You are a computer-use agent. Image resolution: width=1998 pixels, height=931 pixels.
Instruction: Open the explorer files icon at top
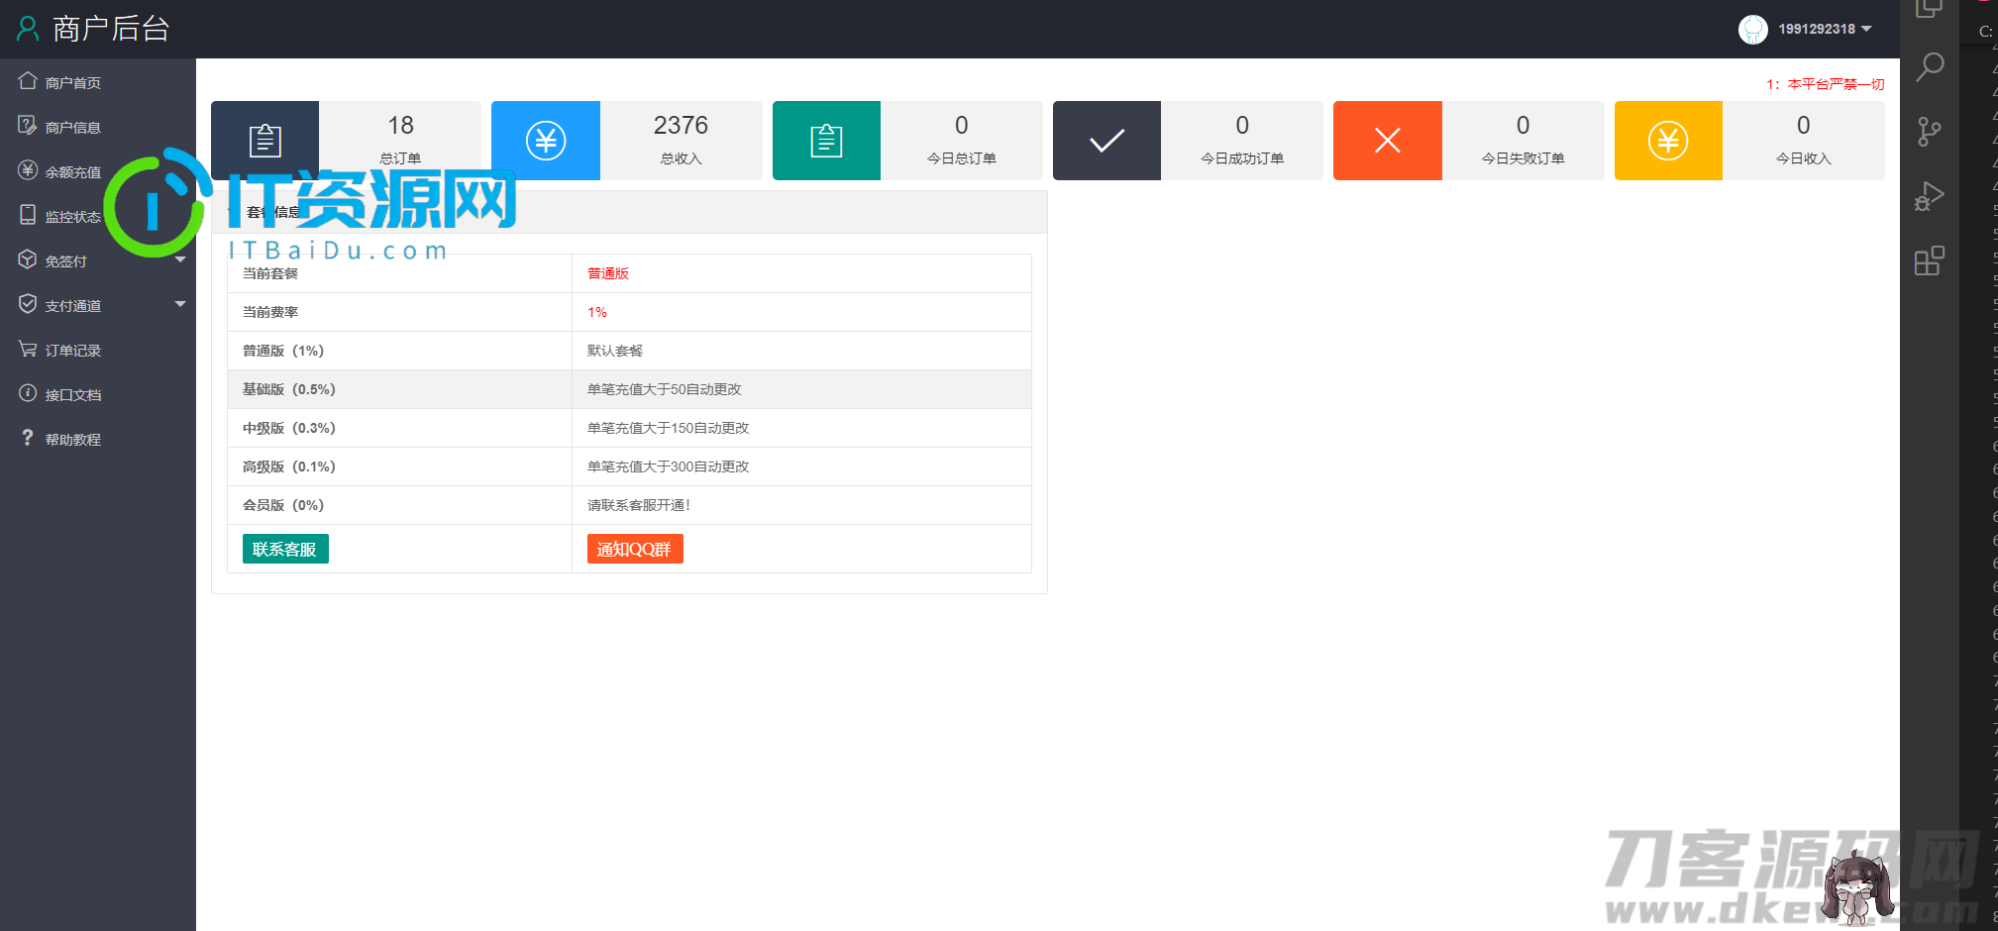(1930, 8)
